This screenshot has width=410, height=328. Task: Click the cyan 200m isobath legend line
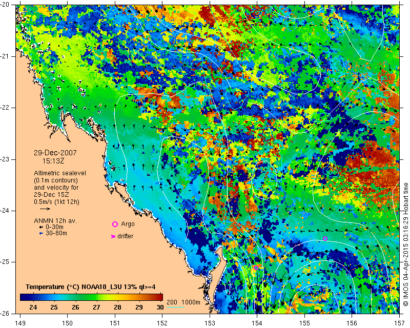click(x=175, y=306)
